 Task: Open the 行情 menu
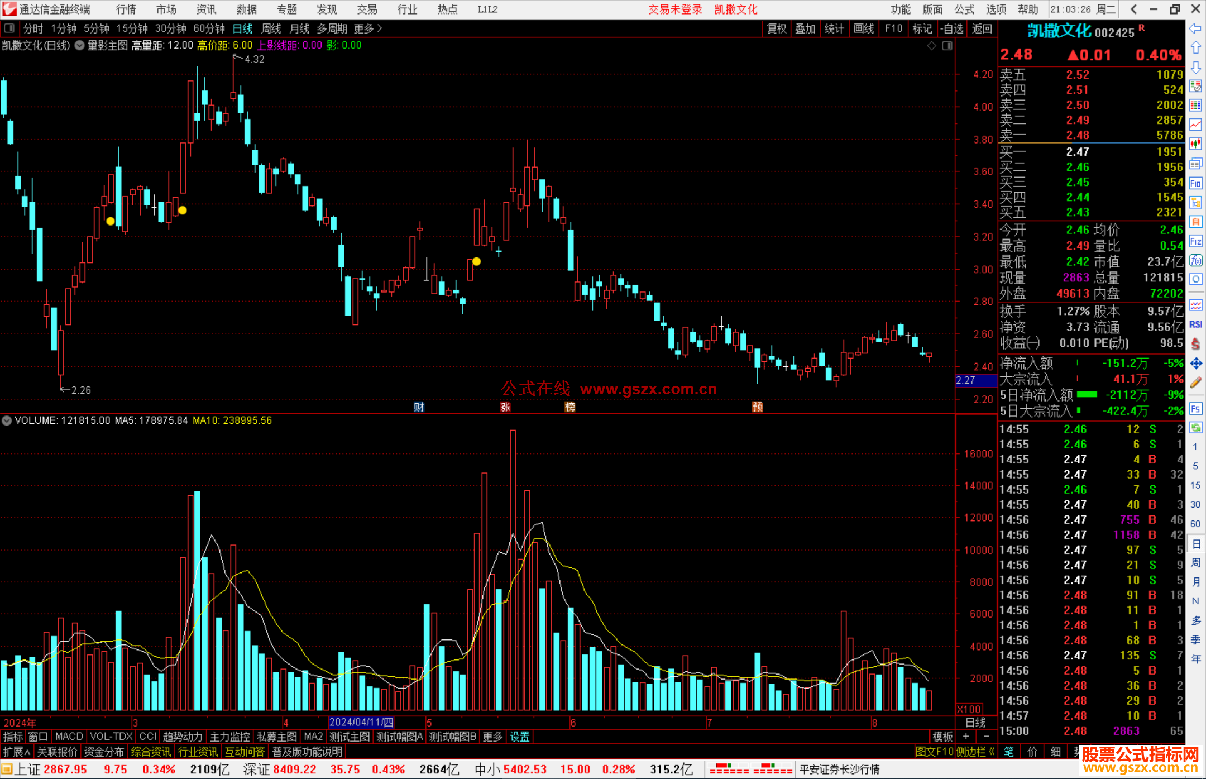pyautogui.click(x=126, y=9)
